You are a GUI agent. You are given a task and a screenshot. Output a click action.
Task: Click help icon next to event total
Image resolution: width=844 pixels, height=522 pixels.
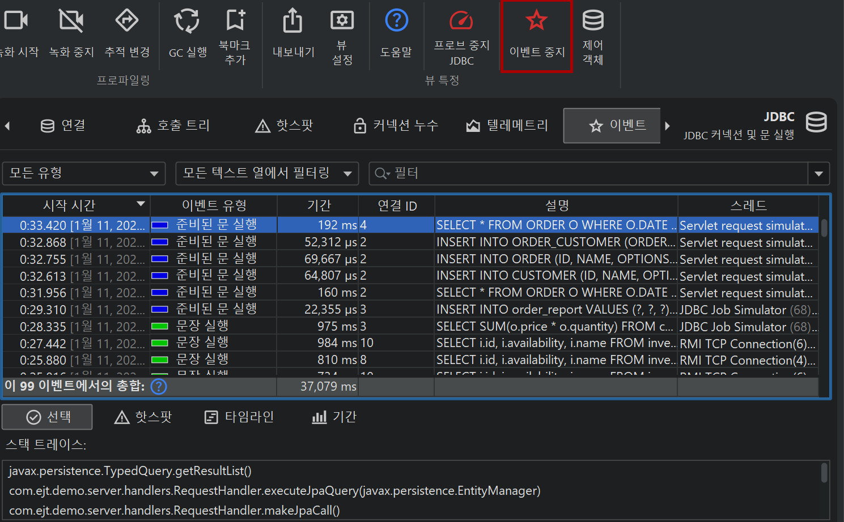159,387
